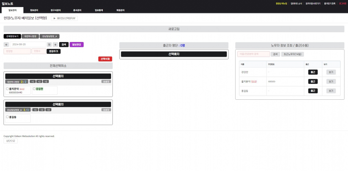Click the red 선택삭제 button
The height and width of the screenshot is (171, 348).
pyautogui.click(x=105, y=59)
